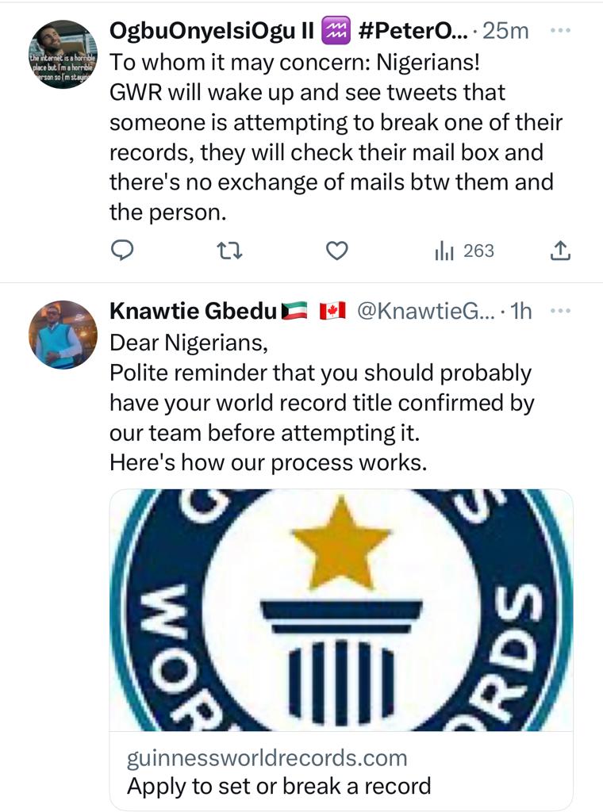Open Knawtie Gbedu display name
Viewport: 603px width, 812px height.
pyautogui.click(x=194, y=311)
